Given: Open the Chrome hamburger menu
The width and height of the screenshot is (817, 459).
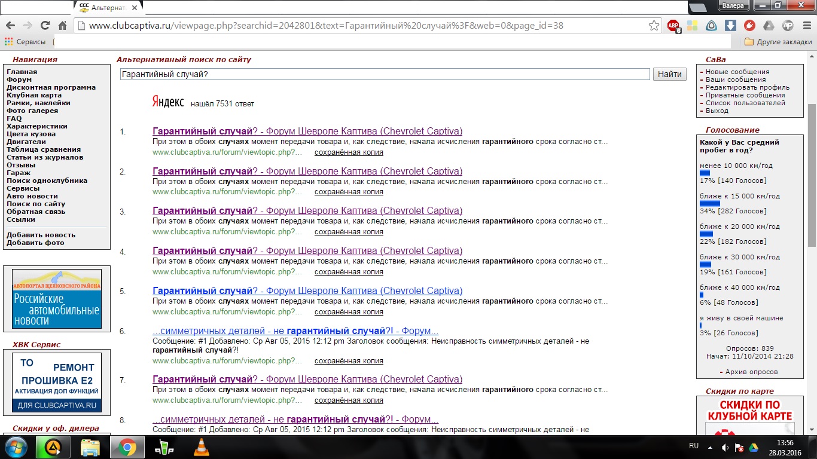Looking at the screenshot, I should 806,26.
